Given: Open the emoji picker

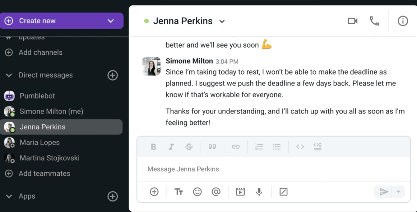Looking at the screenshot, I should tap(197, 192).
